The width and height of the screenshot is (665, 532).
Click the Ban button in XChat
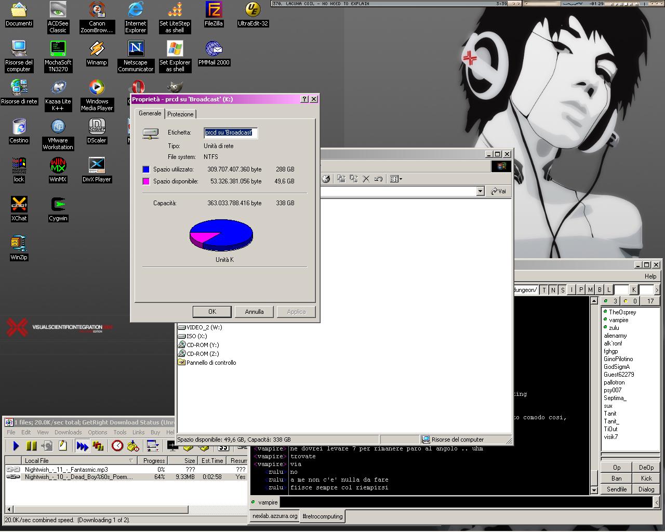coord(617,478)
